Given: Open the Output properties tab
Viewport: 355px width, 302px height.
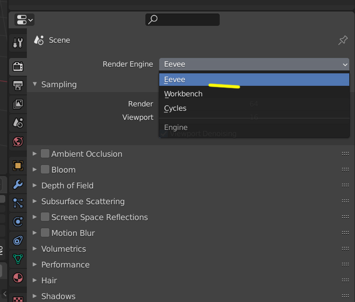Looking at the screenshot, I should [x=18, y=86].
